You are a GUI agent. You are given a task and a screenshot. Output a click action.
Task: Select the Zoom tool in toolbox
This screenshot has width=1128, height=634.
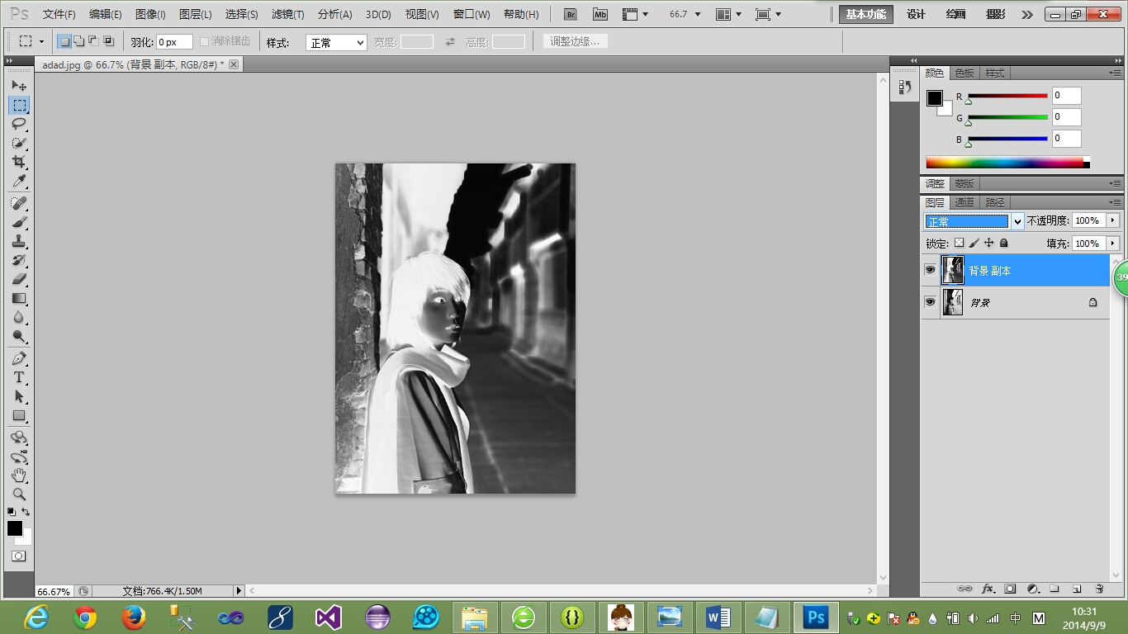click(19, 494)
